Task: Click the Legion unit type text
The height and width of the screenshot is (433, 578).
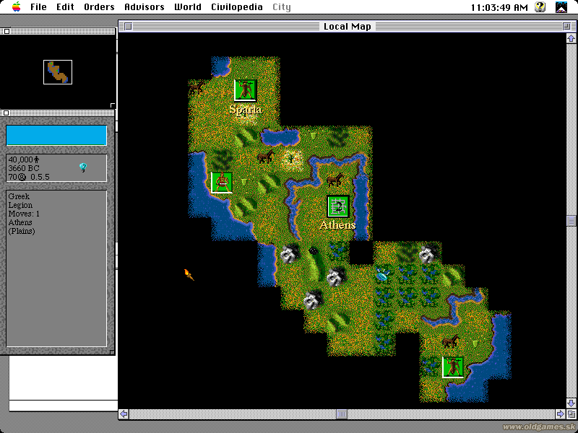Action: pyautogui.click(x=20, y=205)
